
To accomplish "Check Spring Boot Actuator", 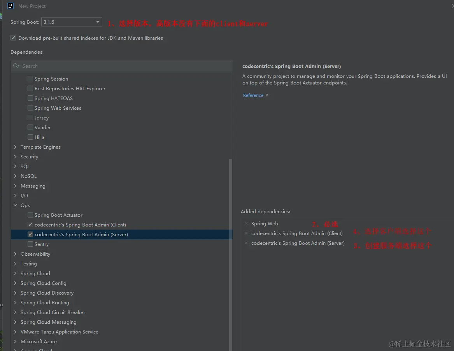I will [30, 215].
